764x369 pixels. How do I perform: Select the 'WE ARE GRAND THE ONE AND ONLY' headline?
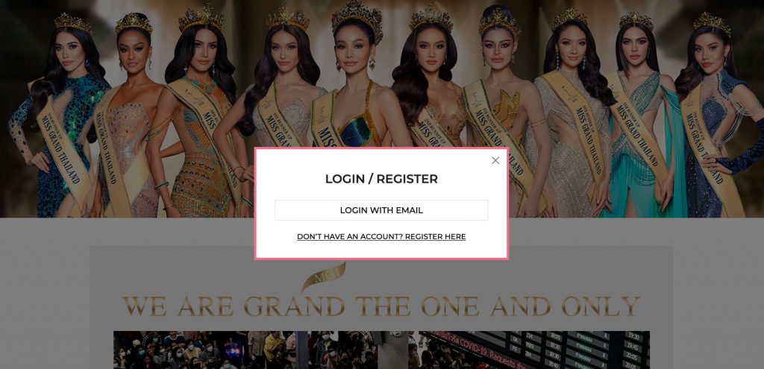[381, 306]
